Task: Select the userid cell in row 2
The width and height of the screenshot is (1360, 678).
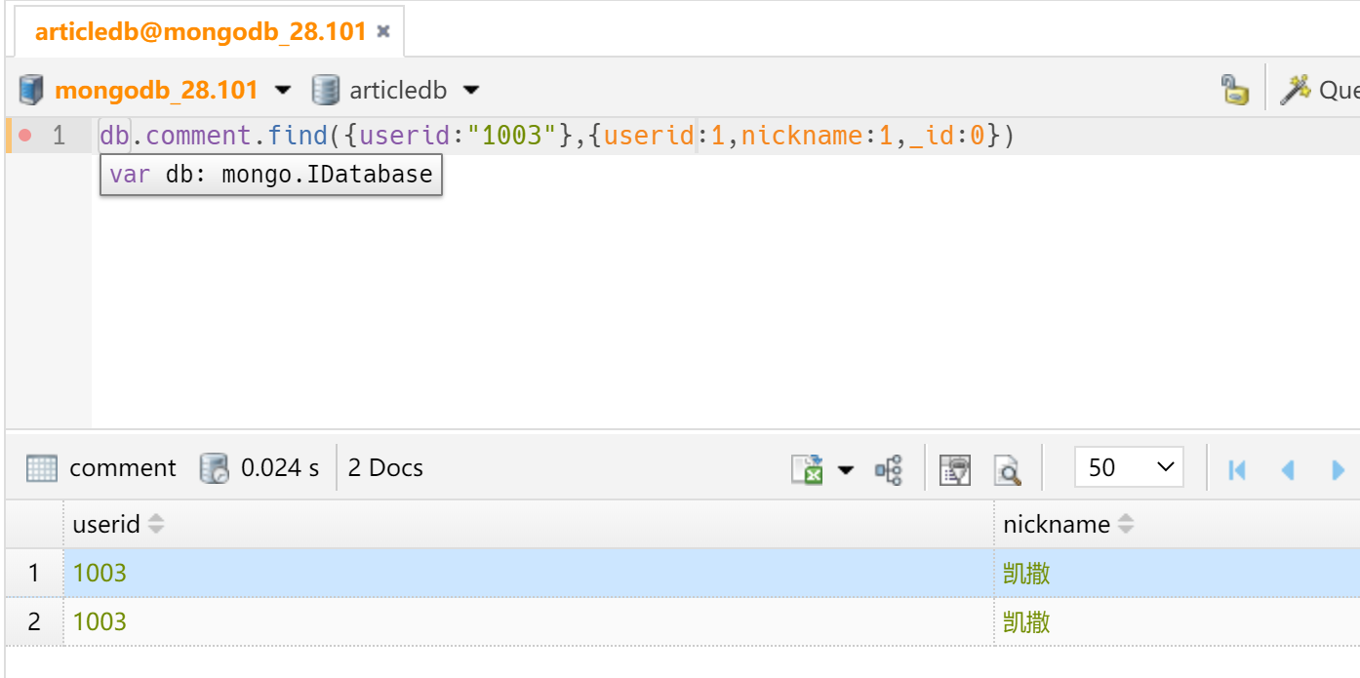Action: click(100, 621)
